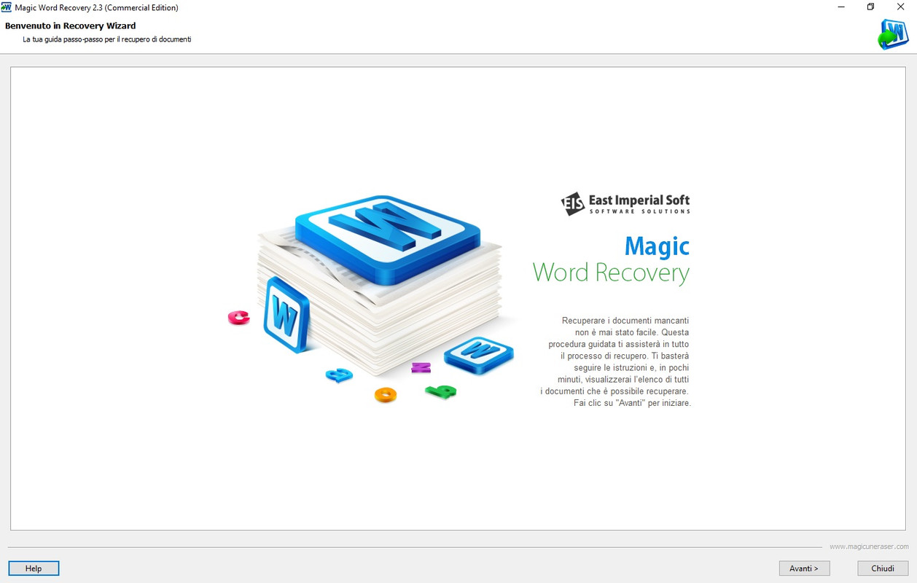917x583 pixels.
Task: Click the Avanti > button
Action: (x=803, y=568)
